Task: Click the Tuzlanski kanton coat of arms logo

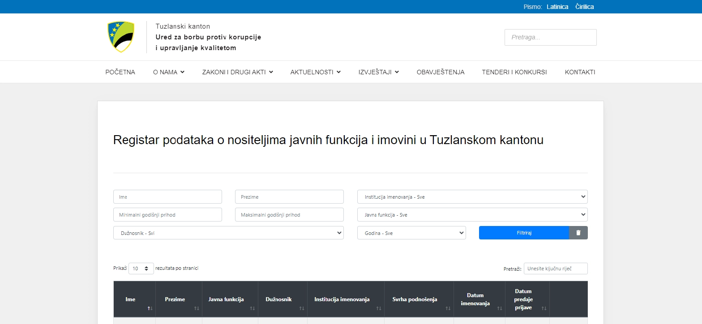Action: 121,37
